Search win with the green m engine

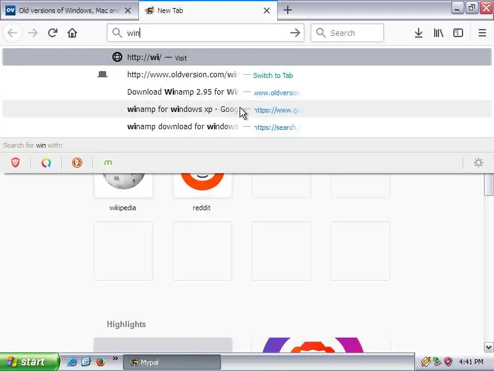pos(108,163)
